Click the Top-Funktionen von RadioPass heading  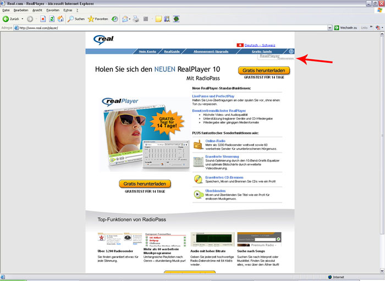coord(132,220)
